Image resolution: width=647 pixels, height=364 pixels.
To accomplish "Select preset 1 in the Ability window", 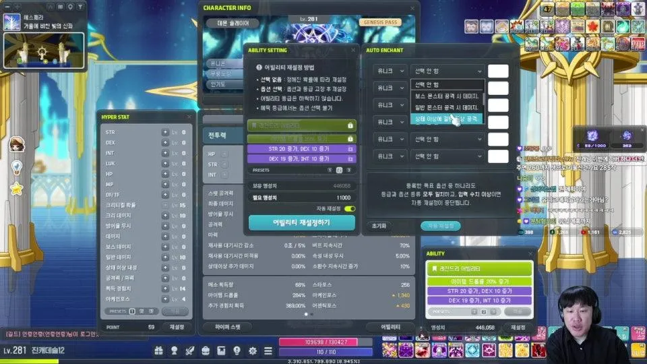I will point(474,311).
